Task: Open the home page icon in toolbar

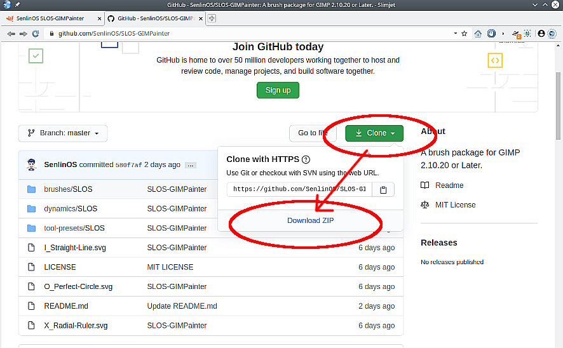Action: tap(478, 34)
